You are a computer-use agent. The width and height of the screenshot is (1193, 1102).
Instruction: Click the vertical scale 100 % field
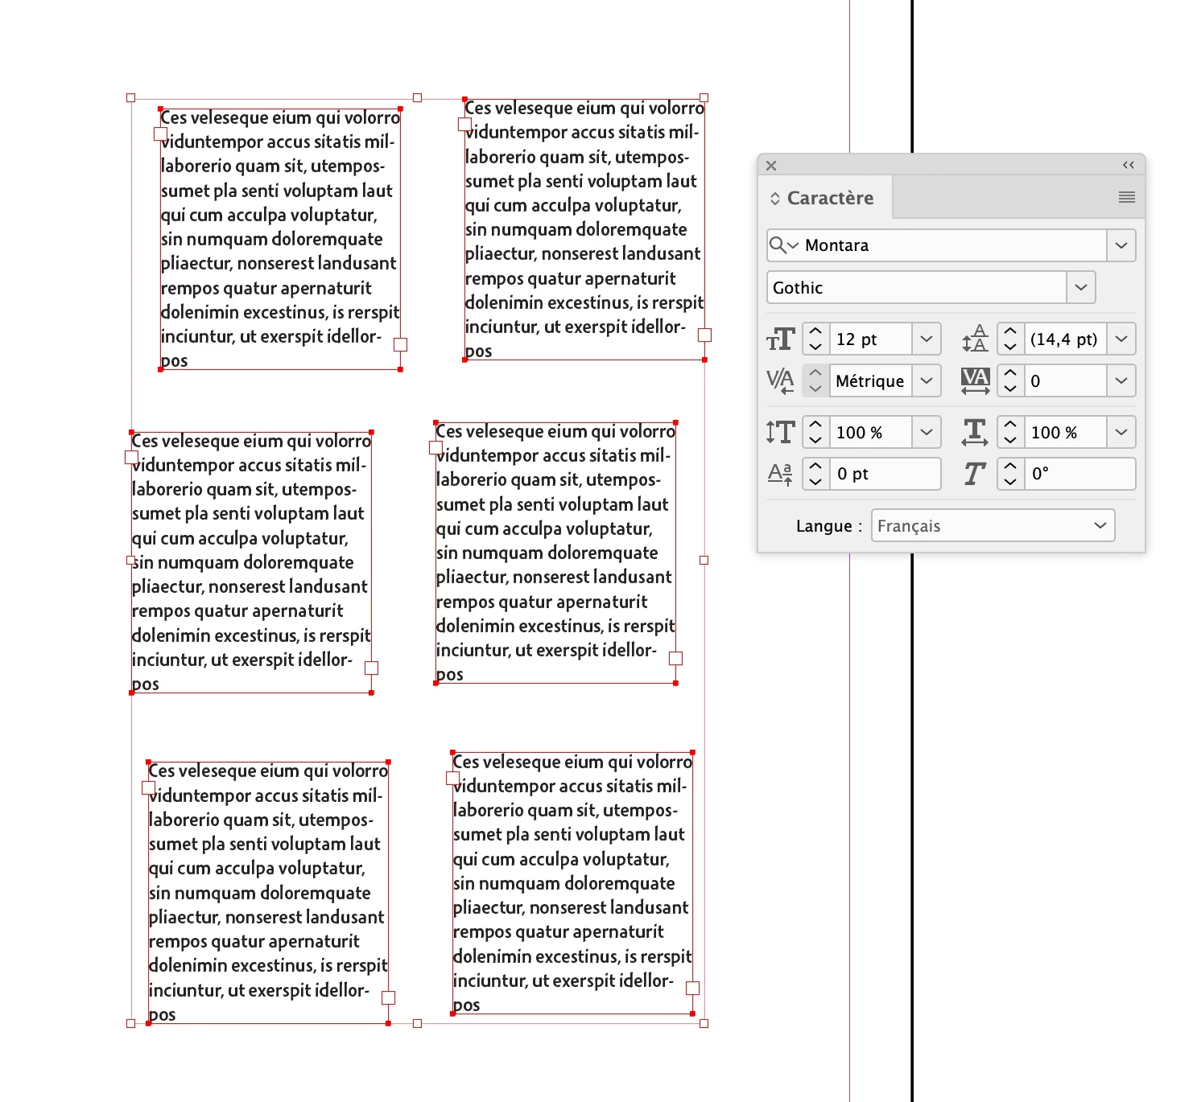[870, 433]
